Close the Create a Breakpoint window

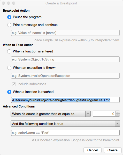tap(3, 3)
